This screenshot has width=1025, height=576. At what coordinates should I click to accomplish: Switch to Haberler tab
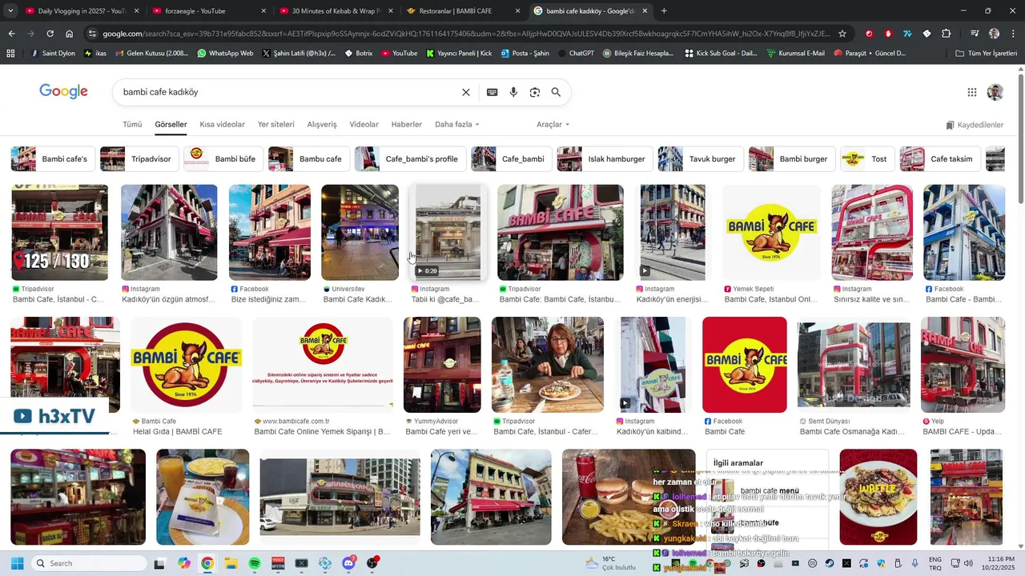(x=407, y=125)
